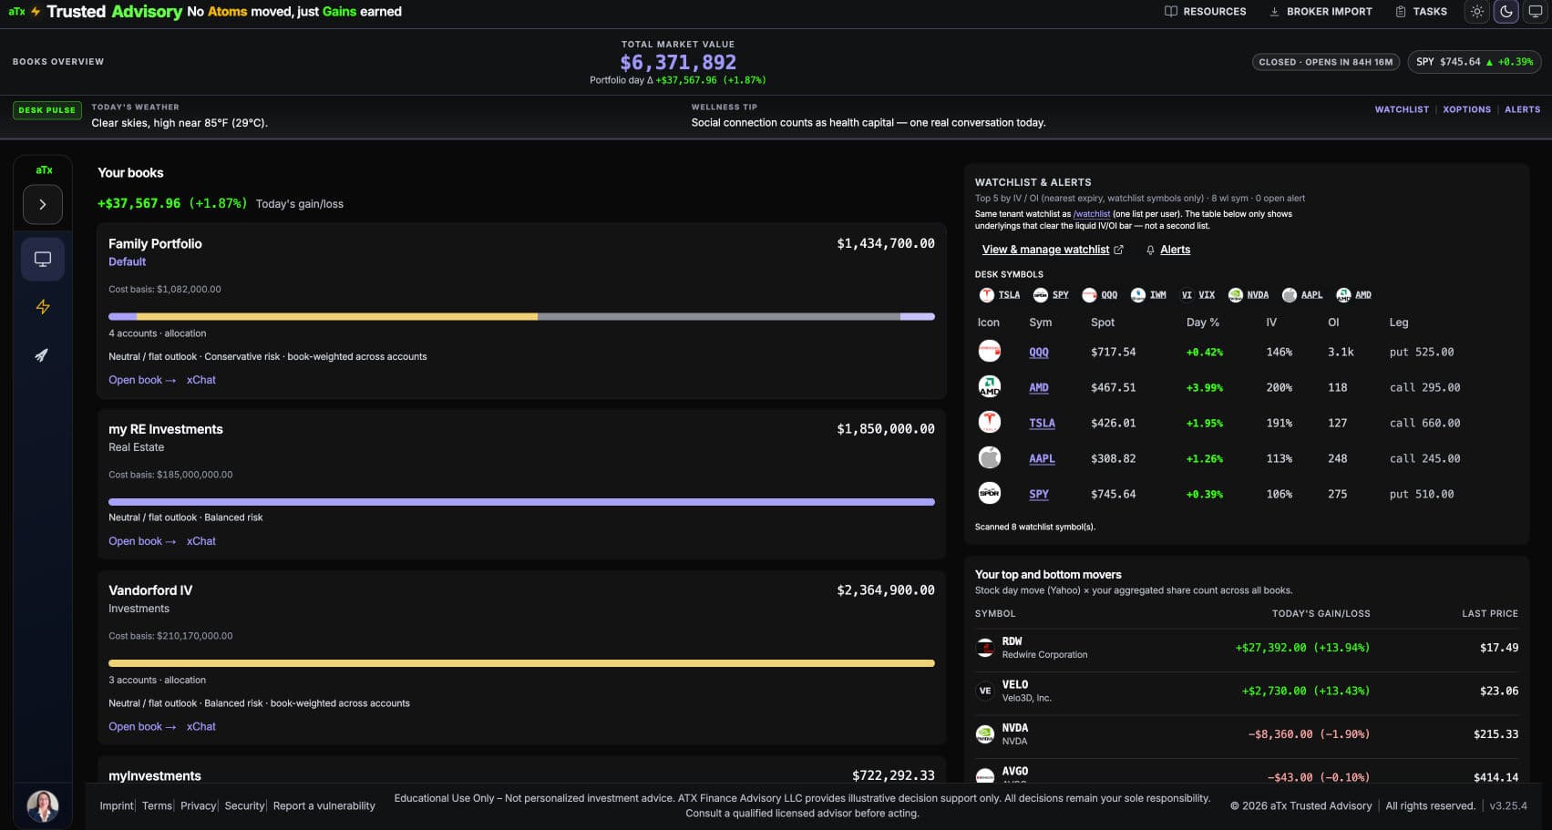
Task: Click Tesla logo in watchlist table
Action: (x=989, y=422)
